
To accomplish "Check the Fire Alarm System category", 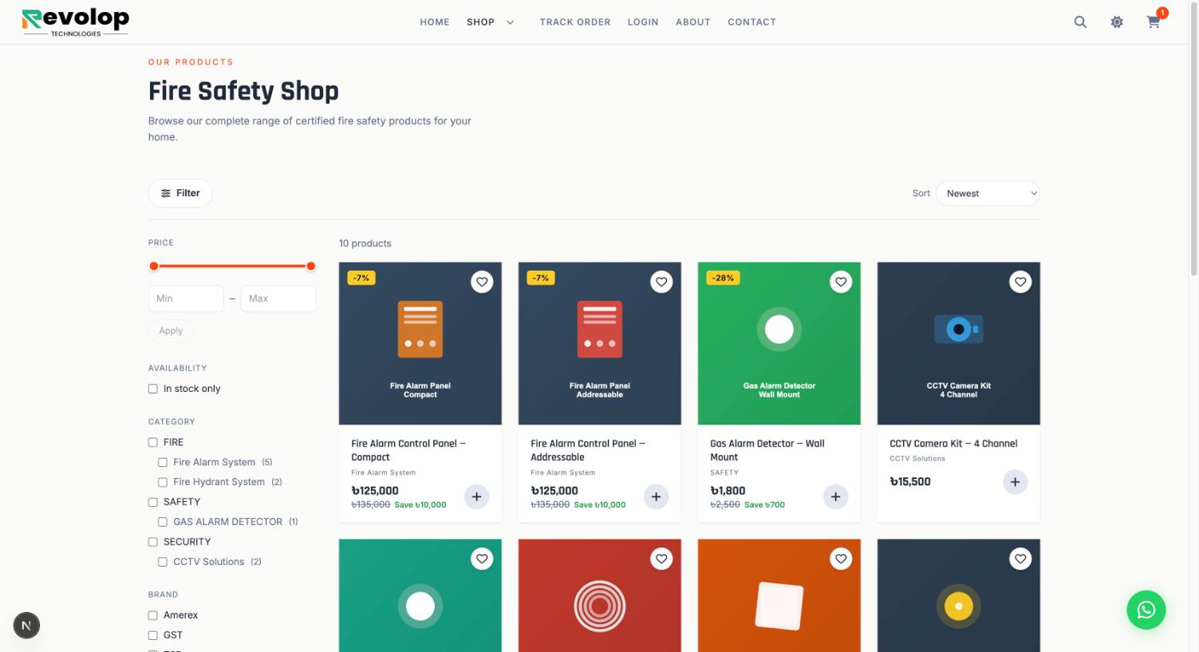I will [x=163, y=462].
